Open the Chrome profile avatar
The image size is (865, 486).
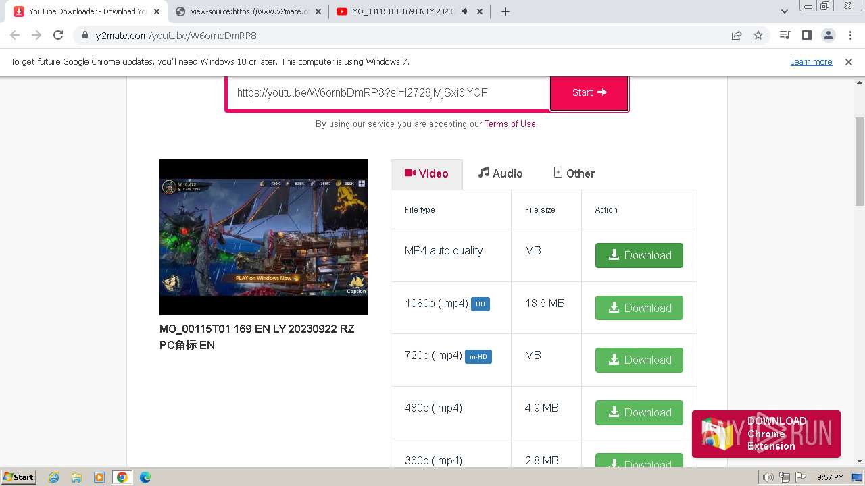click(x=828, y=36)
